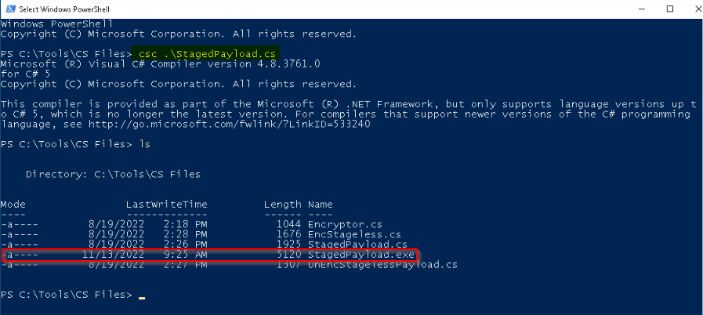Close the PowerShell window
The height and width of the screenshot is (315, 703).
coord(693,9)
